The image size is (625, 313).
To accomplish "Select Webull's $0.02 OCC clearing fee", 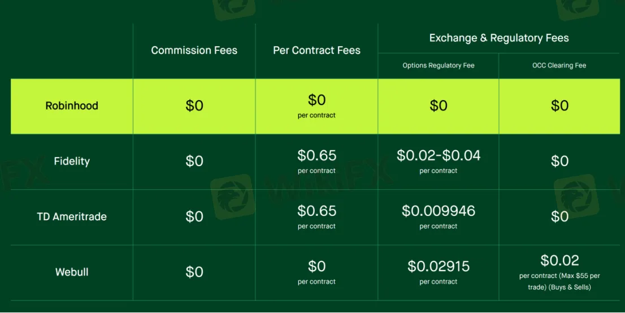I will pyautogui.click(x=559, y=260).
